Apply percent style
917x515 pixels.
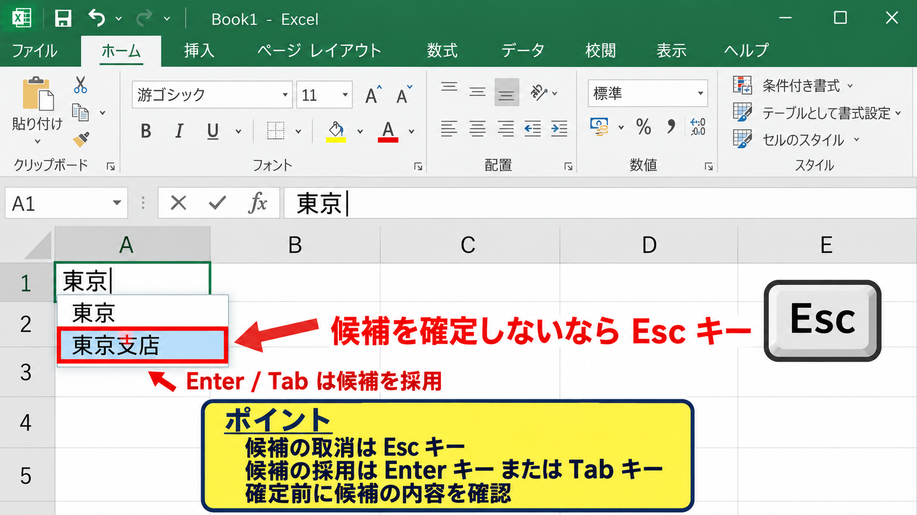click(x=644, y=127)
